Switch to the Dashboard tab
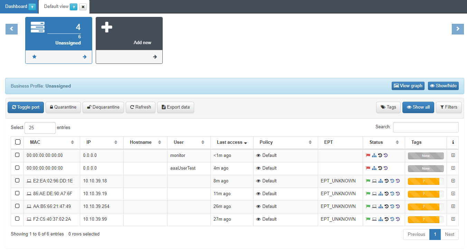467x250 pixels. (x=16, y=7)
